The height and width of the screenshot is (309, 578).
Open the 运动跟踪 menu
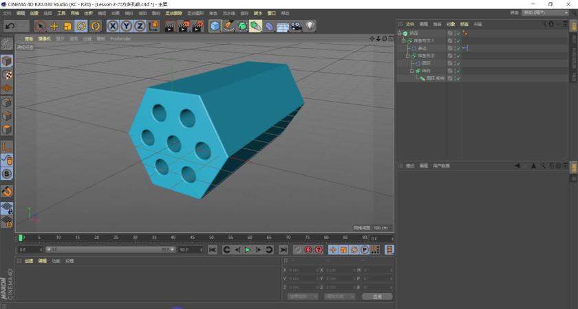(x=173, y=13)
